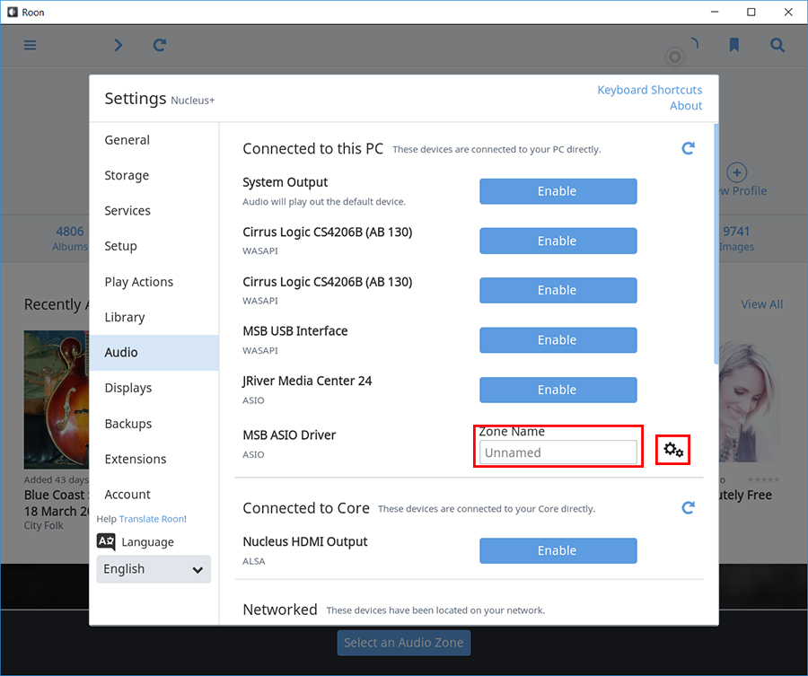
Task: Open MSB ASIO Driver device settings gears
Action: (x=673, y=450)
